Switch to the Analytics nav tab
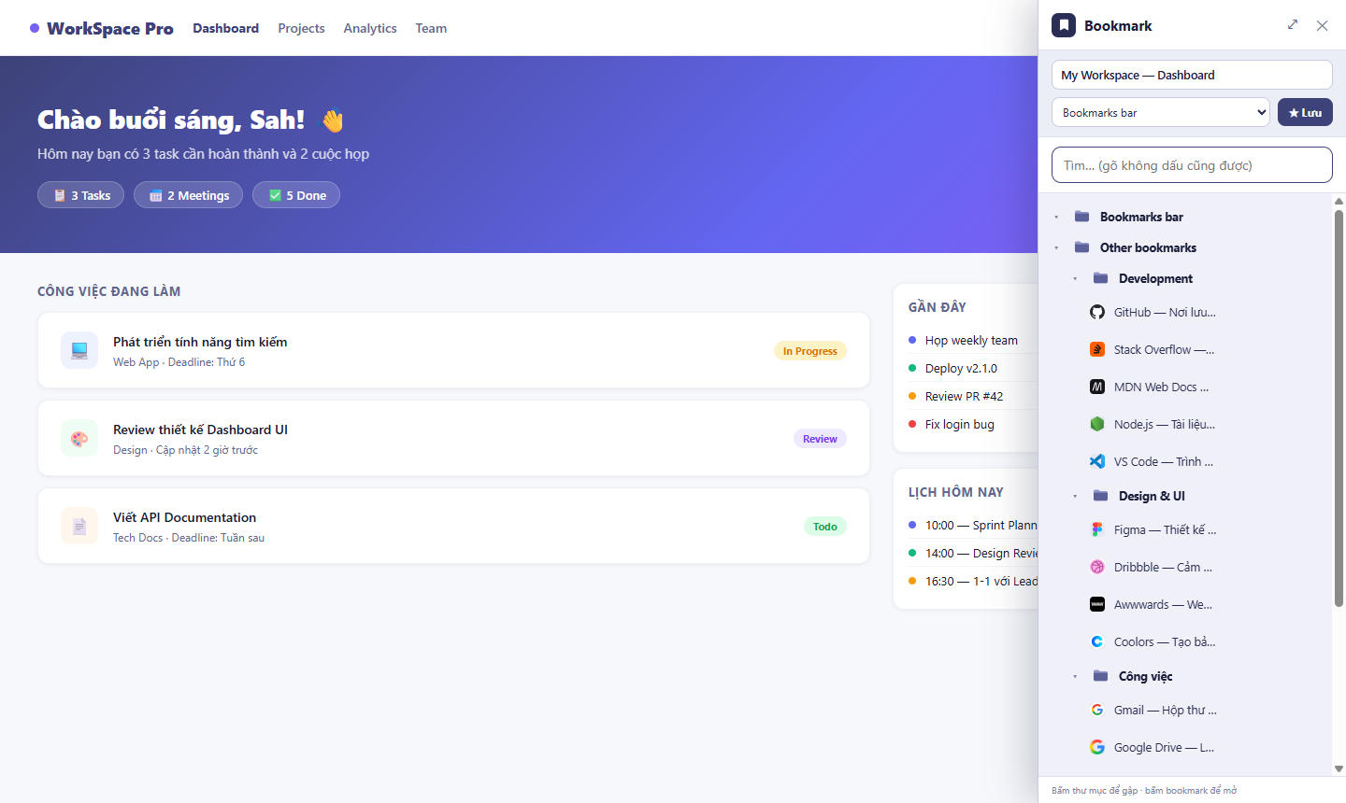Image resolution: width=1346 pixels, height=803 pixels. tap(370, 28)
